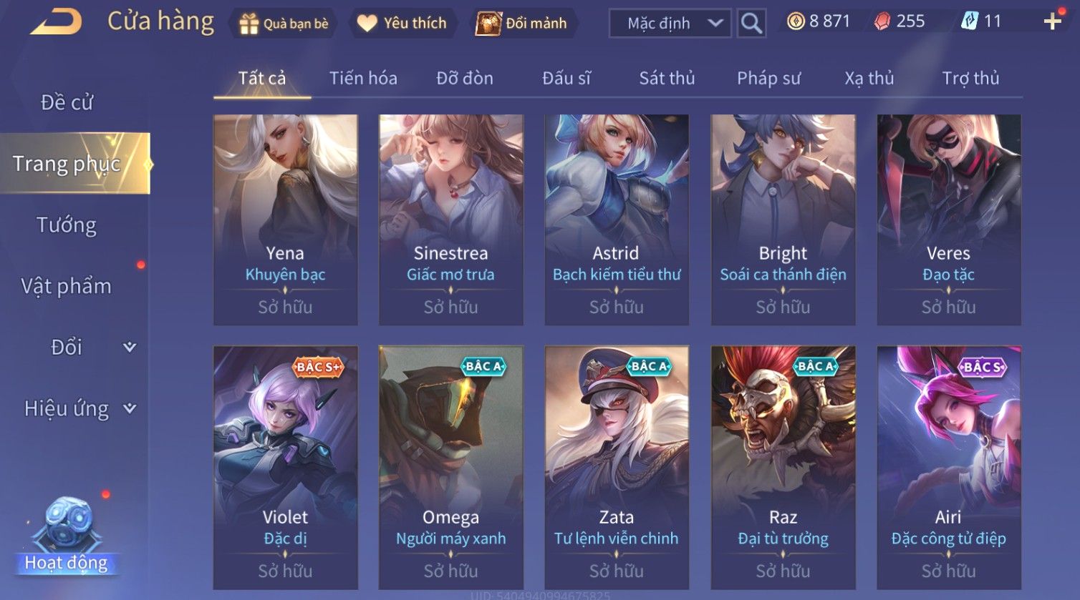Open the Mặc định sort dropdown
The image size is (1080, 600).
pyautogui.click(x=670, y=23)
